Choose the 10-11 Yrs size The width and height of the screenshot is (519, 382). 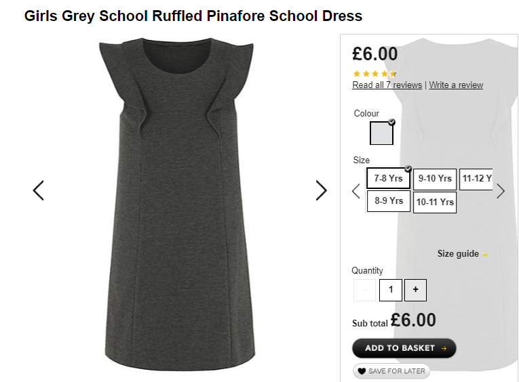pyautogui.click(x=435, y=202)
